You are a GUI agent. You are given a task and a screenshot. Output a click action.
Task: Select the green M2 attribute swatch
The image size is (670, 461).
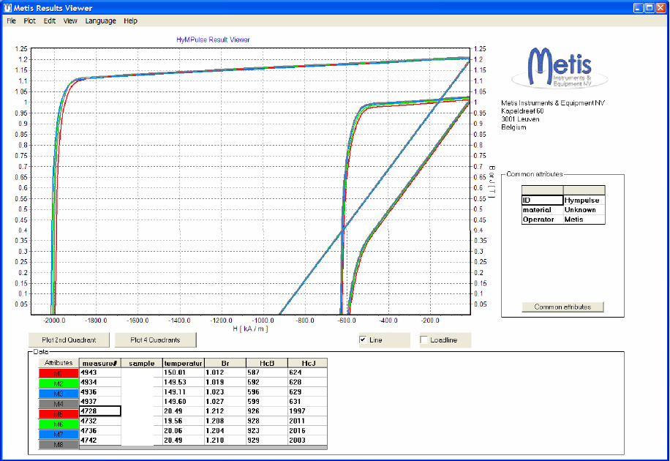59,383
